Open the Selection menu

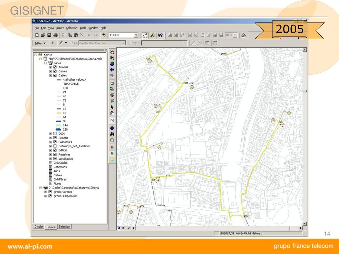(x=72, y=28)
